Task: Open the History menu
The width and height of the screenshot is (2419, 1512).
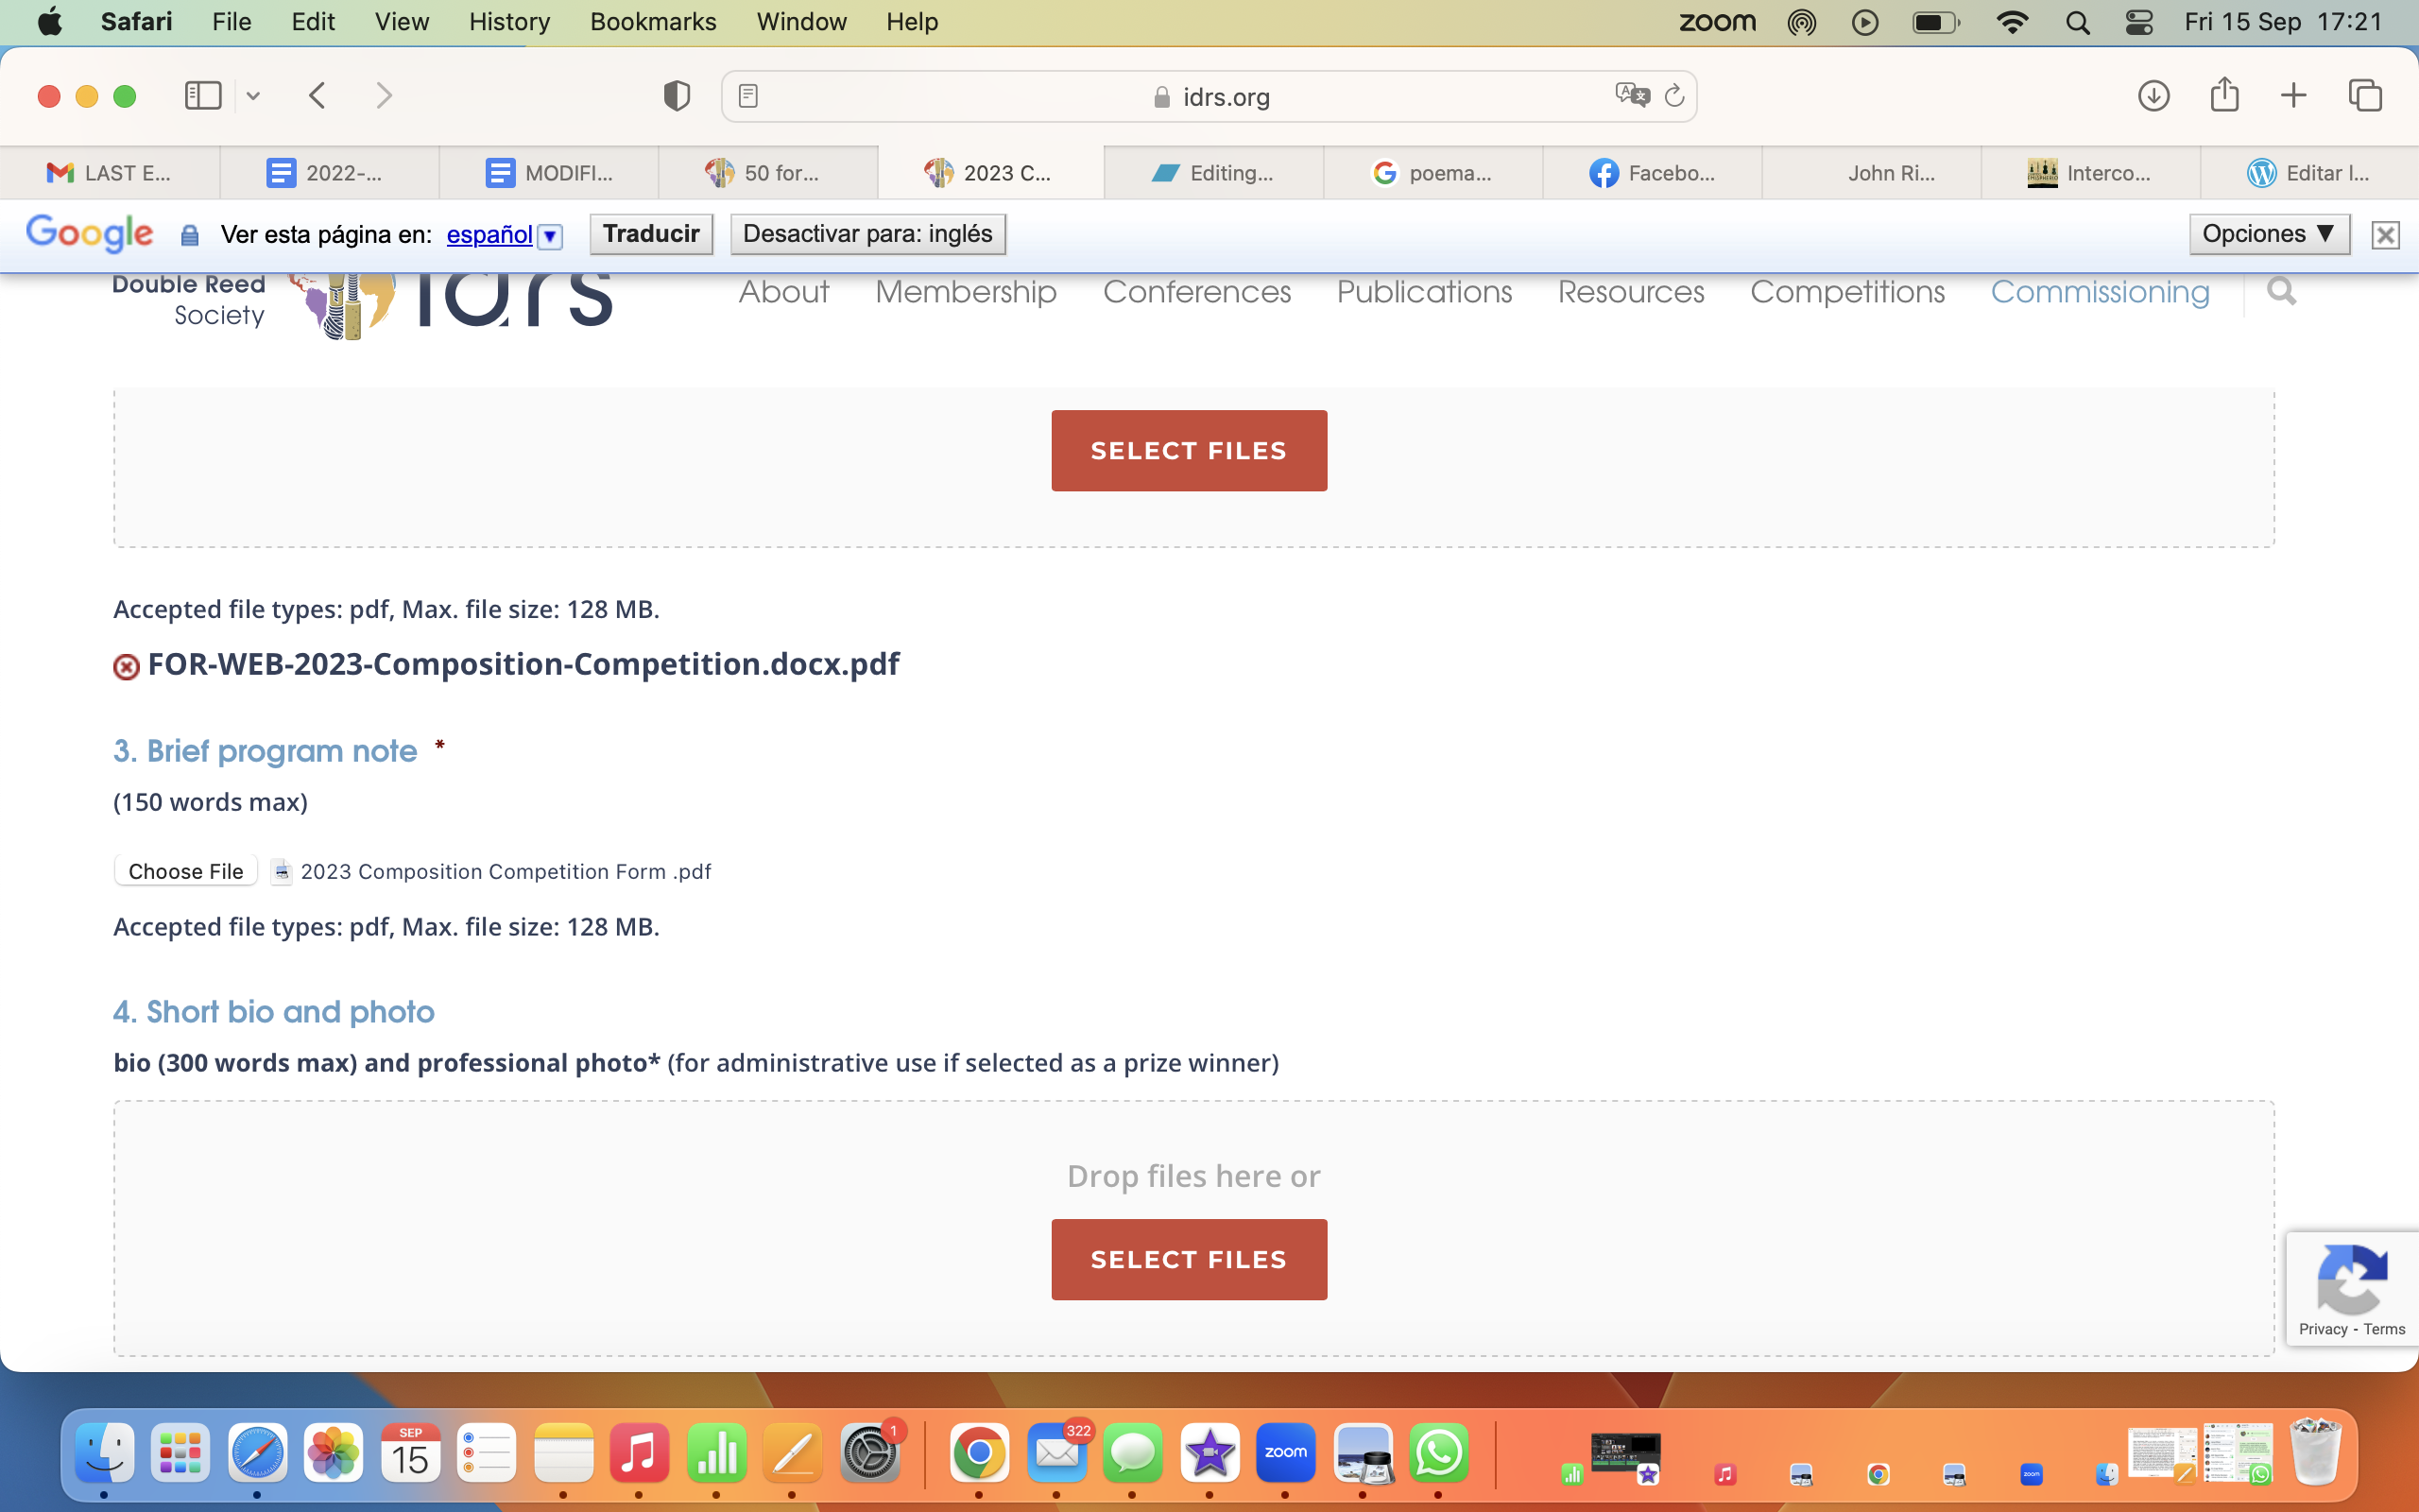Action: click(x=508, y=22)
